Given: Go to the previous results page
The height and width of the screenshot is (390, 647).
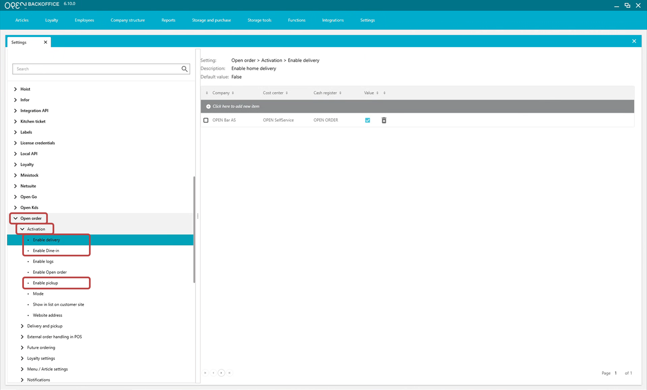Looking at the screenshot, I should [x=213, y=373].
